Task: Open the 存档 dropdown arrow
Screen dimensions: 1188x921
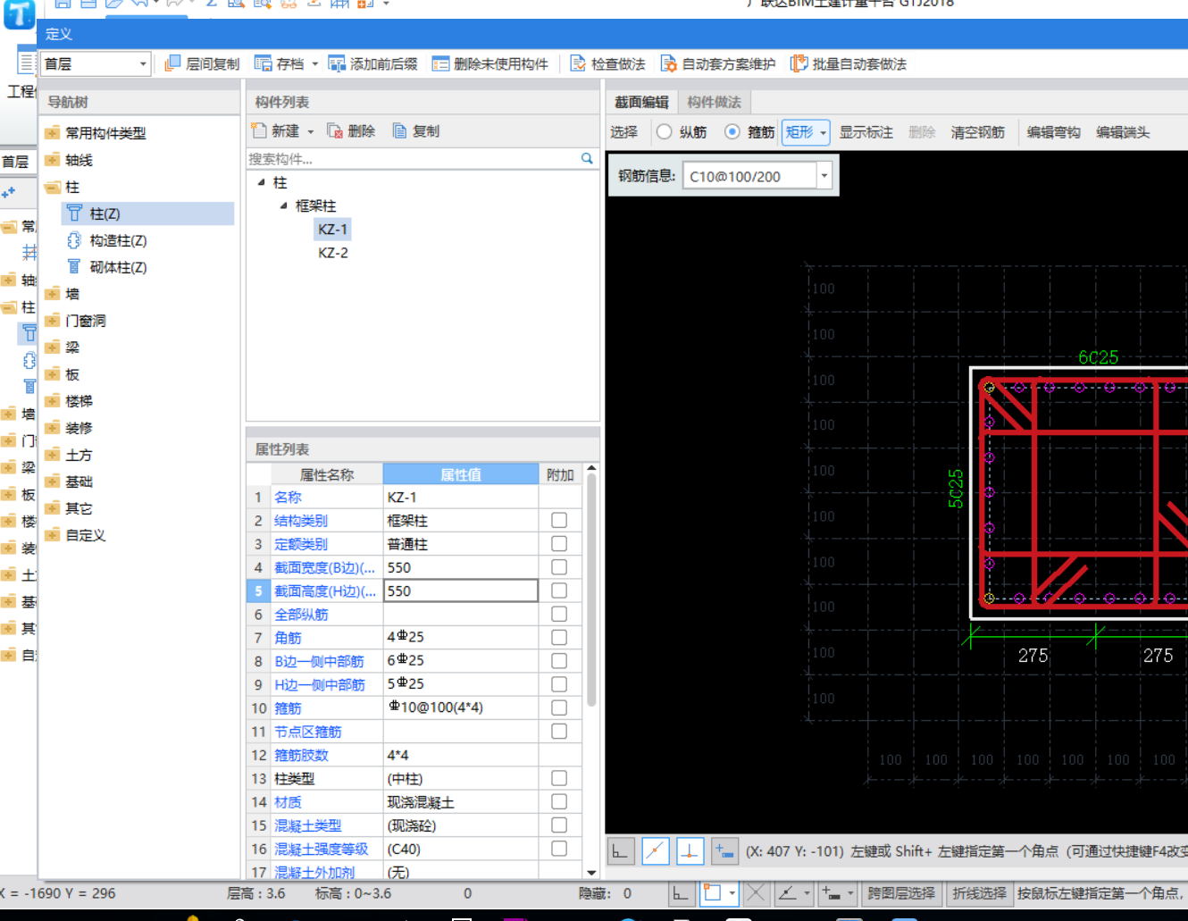Action: 314,64
